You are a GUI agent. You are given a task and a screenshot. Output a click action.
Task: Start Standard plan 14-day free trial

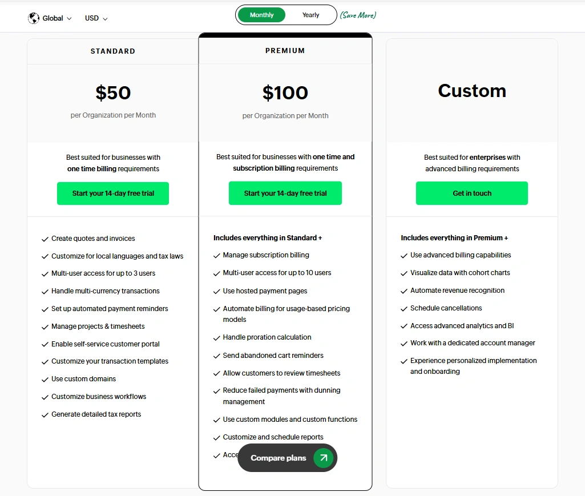pyautogui.click(x=112, y=193)
